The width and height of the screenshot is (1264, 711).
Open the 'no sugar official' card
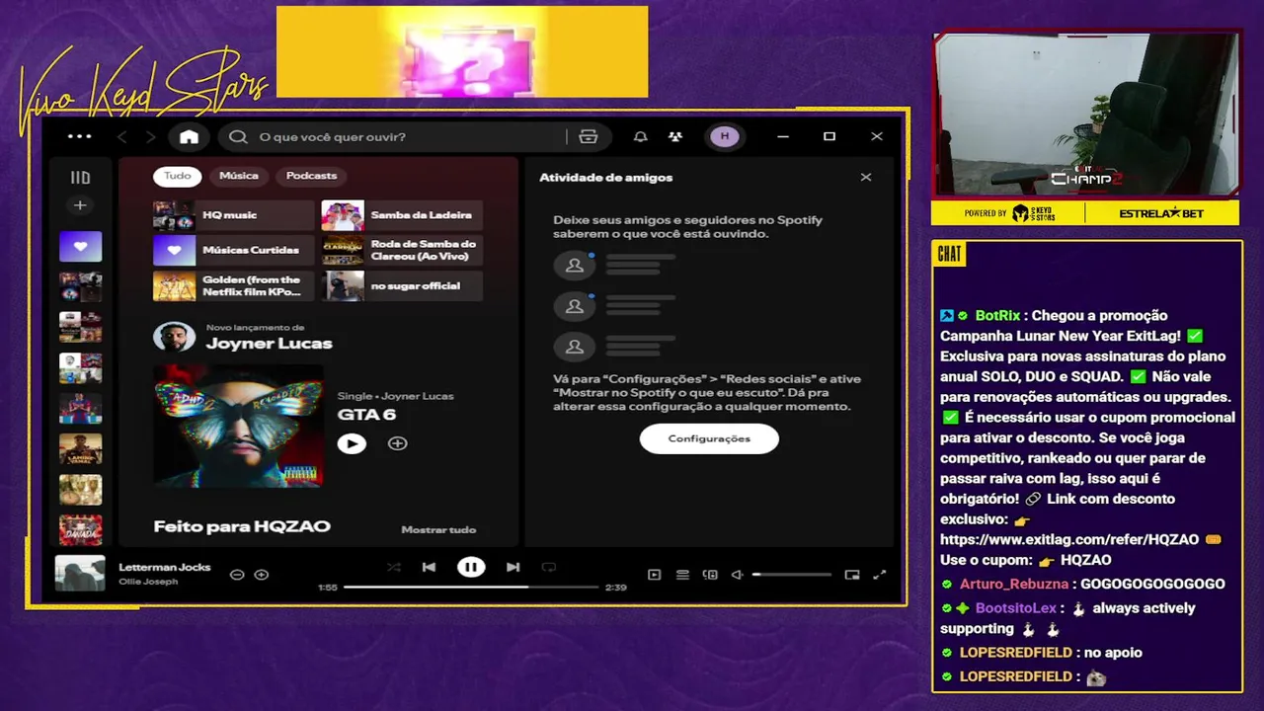click(x=402, y=285)
